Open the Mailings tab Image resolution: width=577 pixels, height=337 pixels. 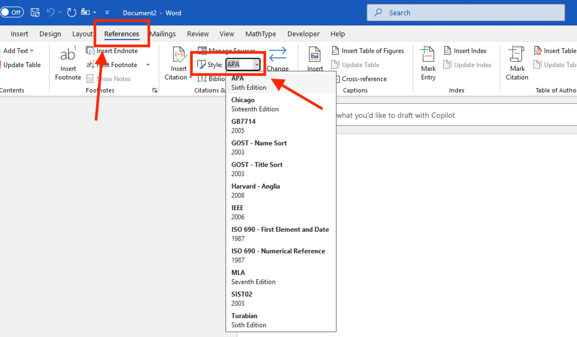click(x=163, y=34)
